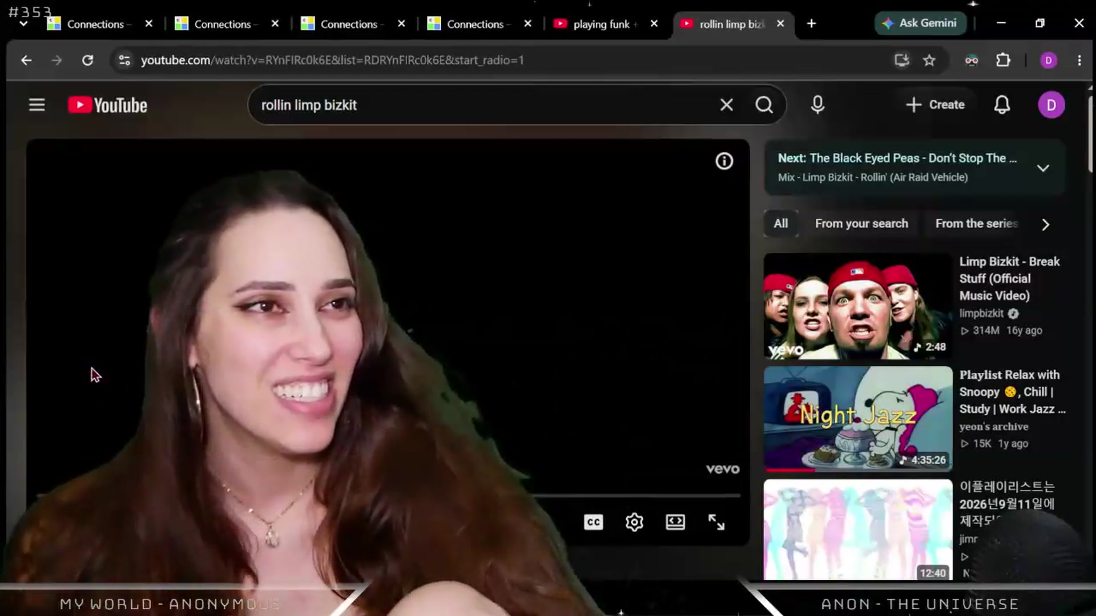Select the From the series chip
Viewport: 1096px width, 616px height.
pyautogui.click(x=976, y=224)
